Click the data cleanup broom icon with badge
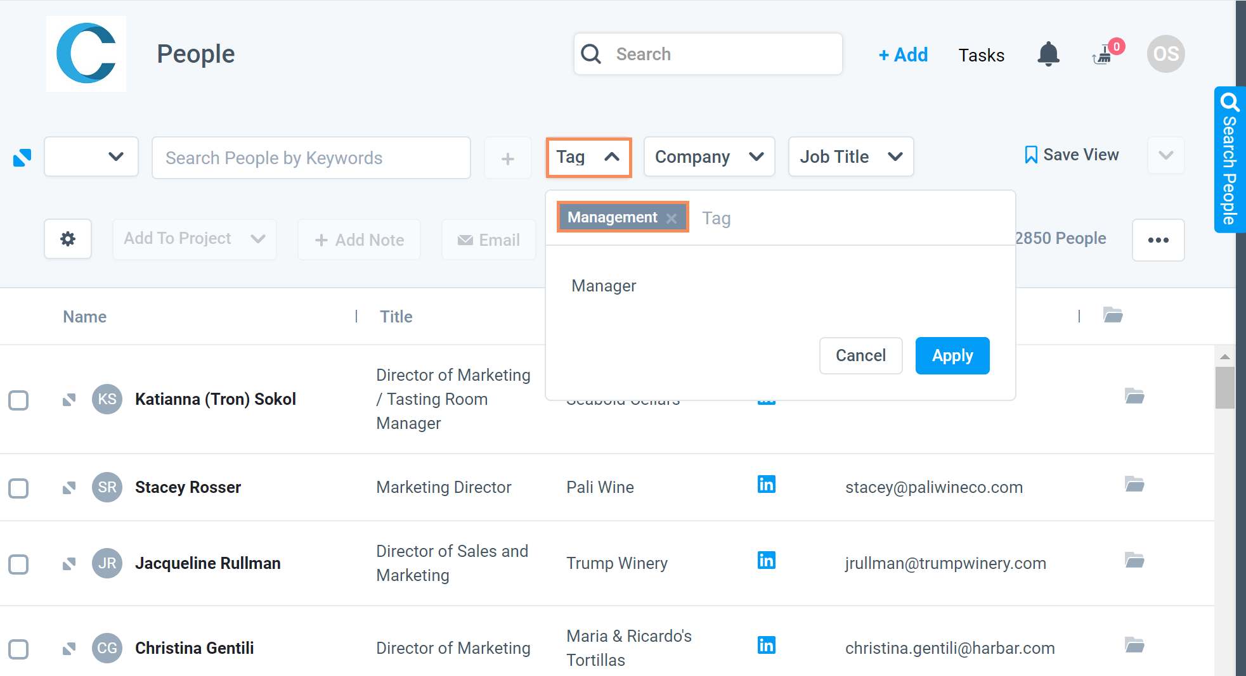The height and width of the screenshot is (676, 1246). [x=1103, y=56]
